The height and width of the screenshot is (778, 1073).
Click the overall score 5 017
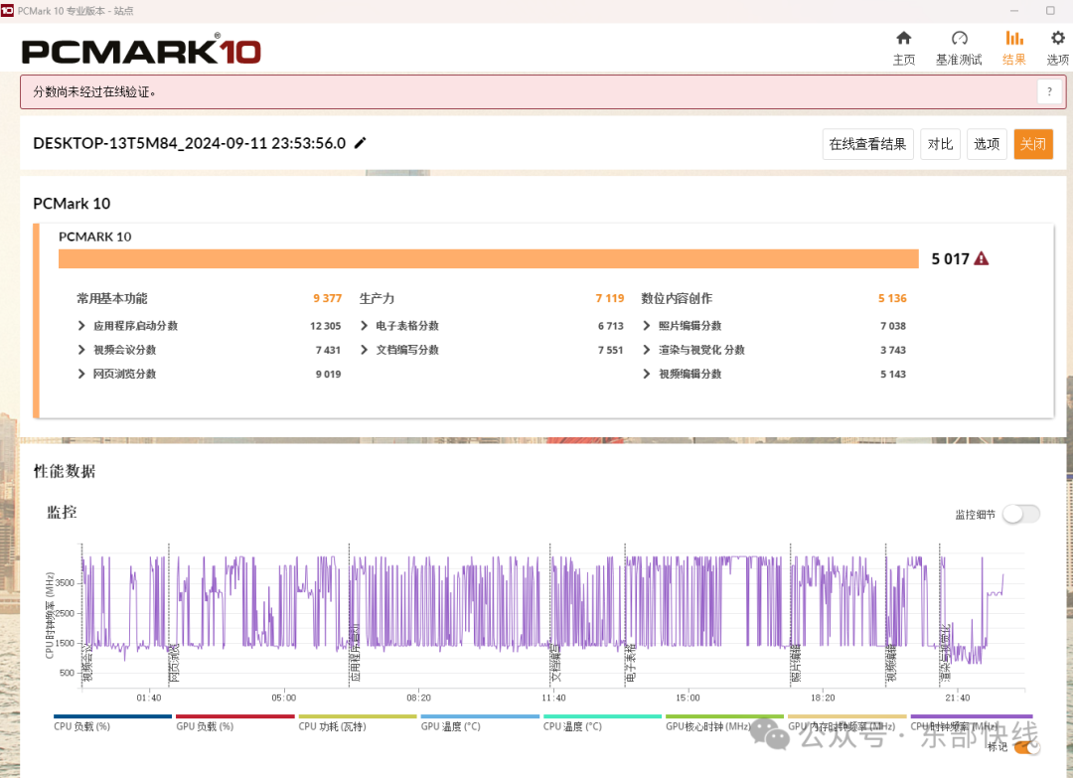(x=950, y=259)
